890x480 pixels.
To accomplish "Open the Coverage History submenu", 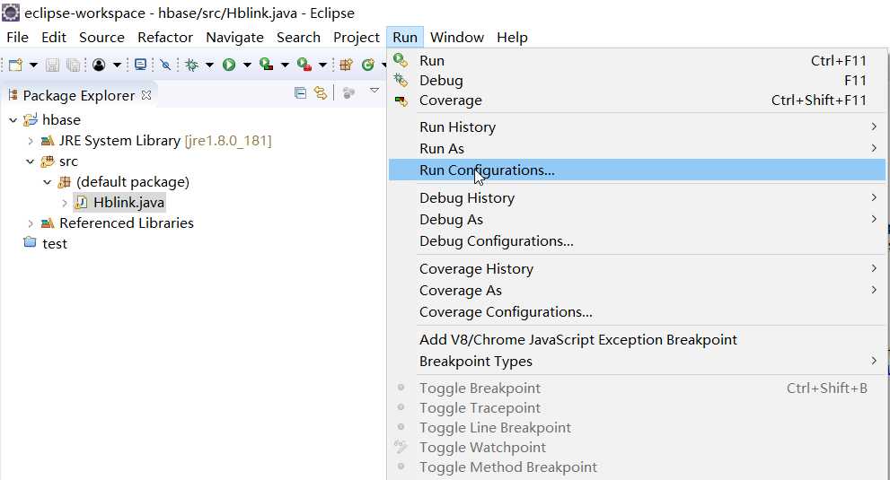I will [x=637, y=269].
